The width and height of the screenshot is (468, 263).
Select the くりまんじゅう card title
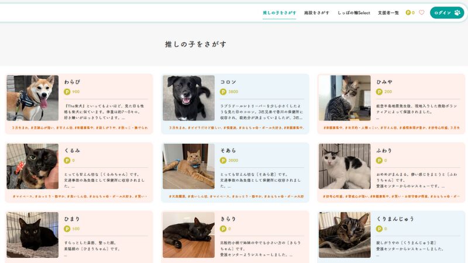[x=395, y=219]
